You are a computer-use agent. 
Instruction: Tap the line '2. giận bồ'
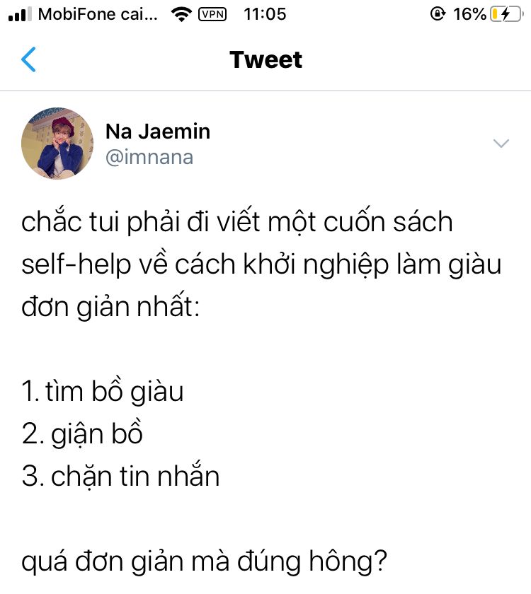tap(82, 433)
